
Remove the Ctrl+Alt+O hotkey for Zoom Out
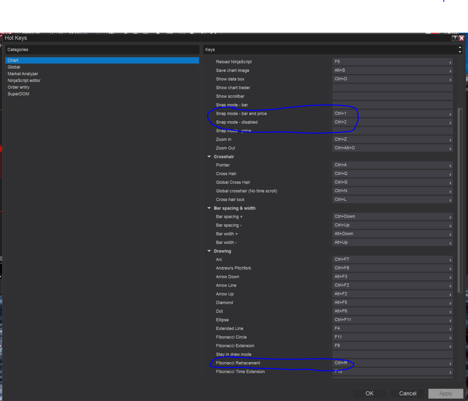[450, 149]
